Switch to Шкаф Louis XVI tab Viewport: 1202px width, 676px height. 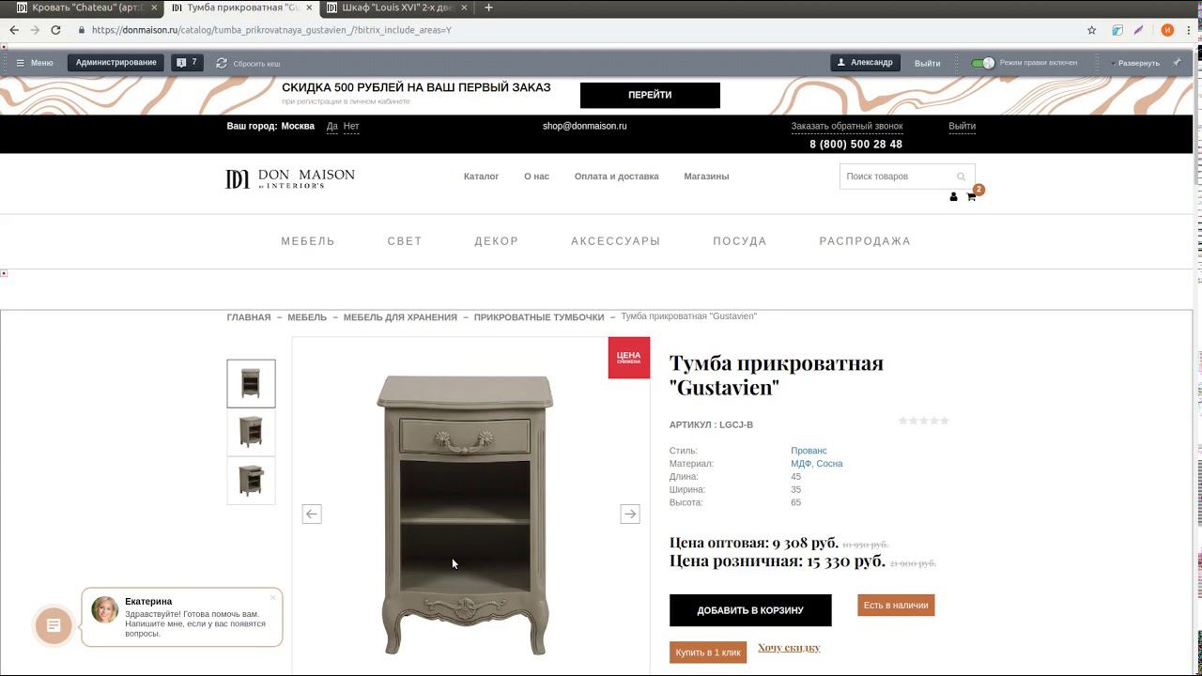click(x=397, y=8)
